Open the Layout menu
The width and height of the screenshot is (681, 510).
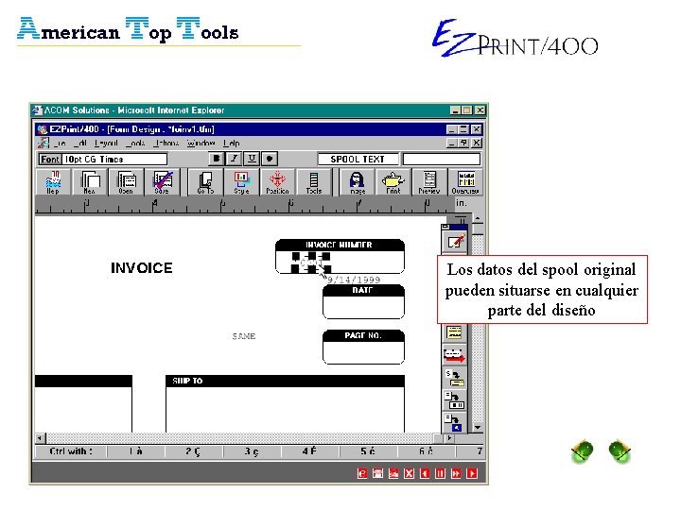[106, 144]
